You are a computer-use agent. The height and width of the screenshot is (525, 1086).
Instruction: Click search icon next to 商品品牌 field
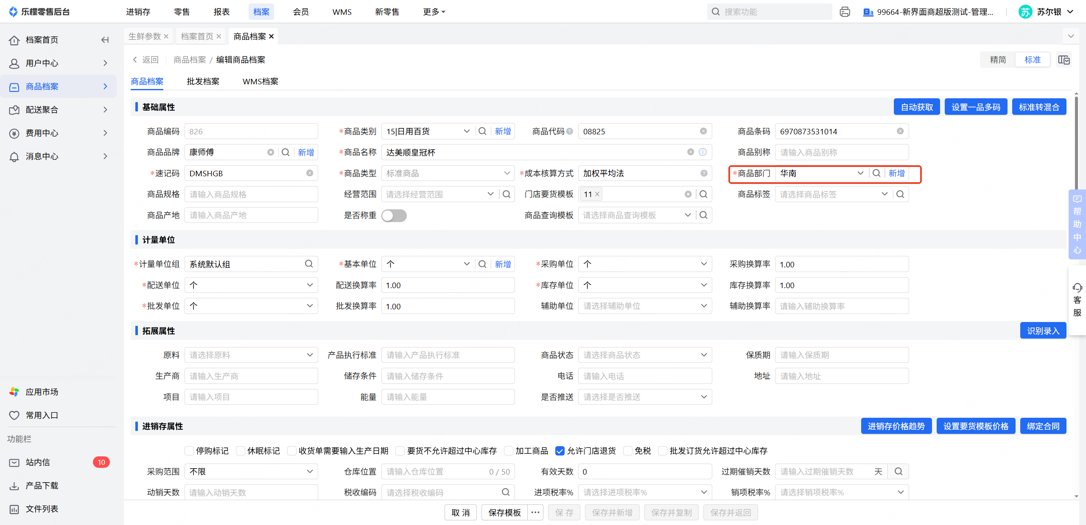click(x=285, y=152)
